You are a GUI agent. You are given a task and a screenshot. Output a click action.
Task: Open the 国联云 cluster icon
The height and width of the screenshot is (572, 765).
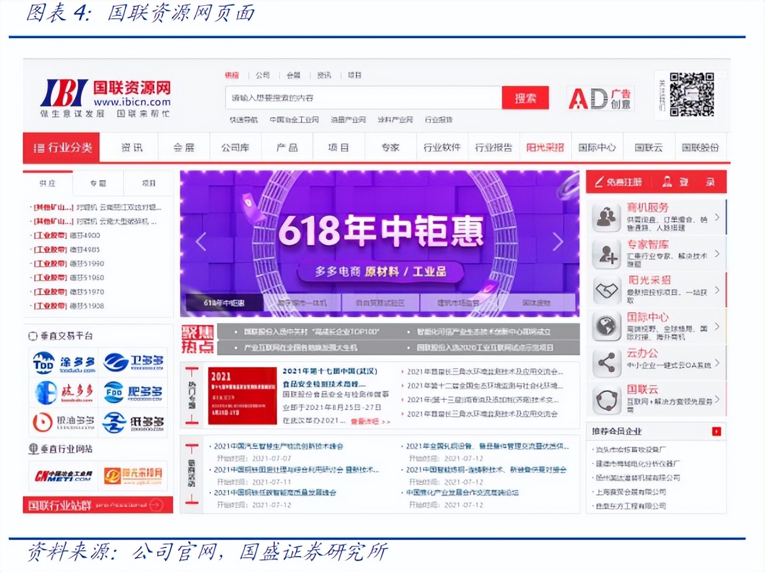pyautogui.click(x=606, y=399)
